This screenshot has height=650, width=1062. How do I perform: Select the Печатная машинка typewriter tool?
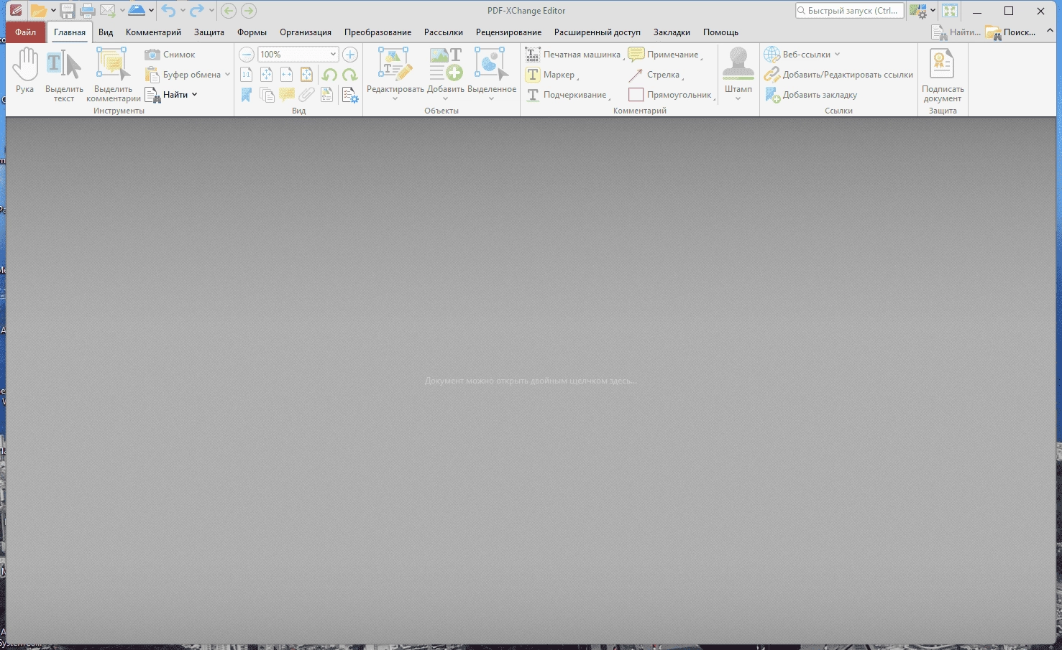[573, 55]
